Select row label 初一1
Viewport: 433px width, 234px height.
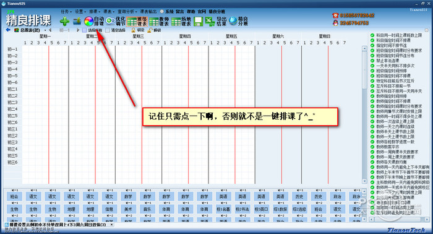pyautogui.click(x=12, y=49)
